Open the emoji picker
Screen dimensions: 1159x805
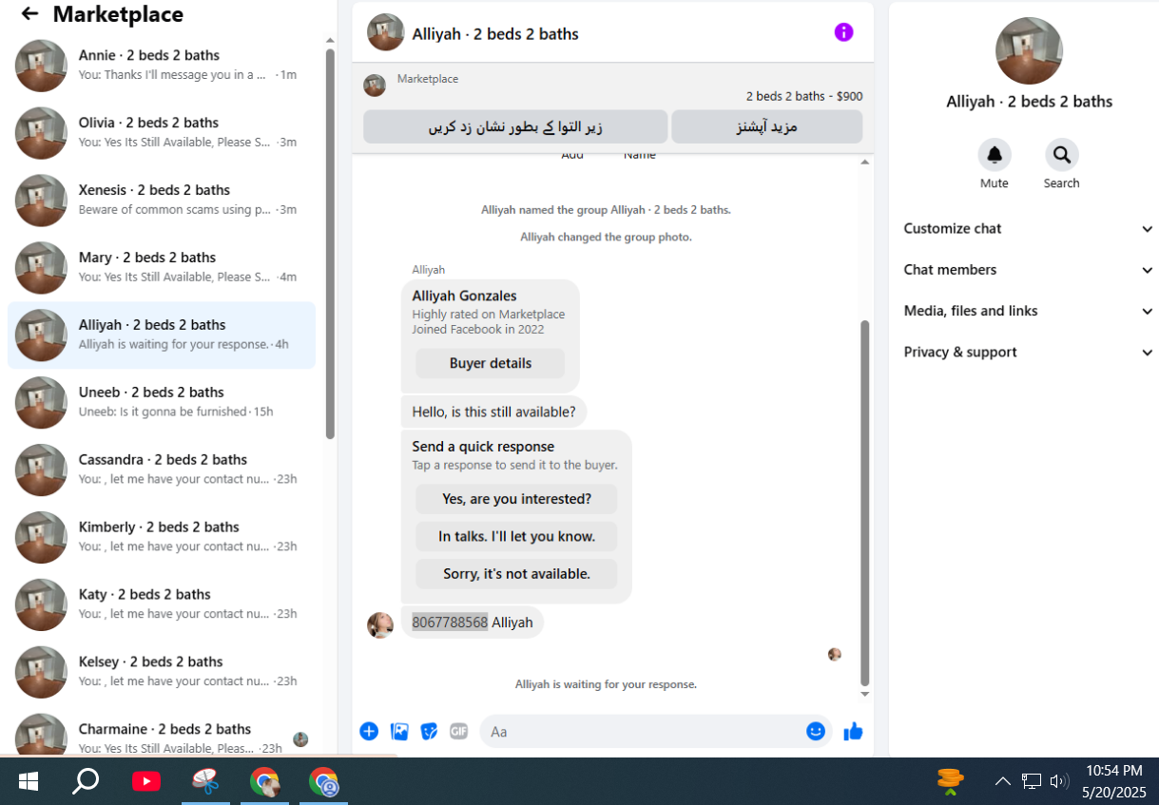coord(815,731)
